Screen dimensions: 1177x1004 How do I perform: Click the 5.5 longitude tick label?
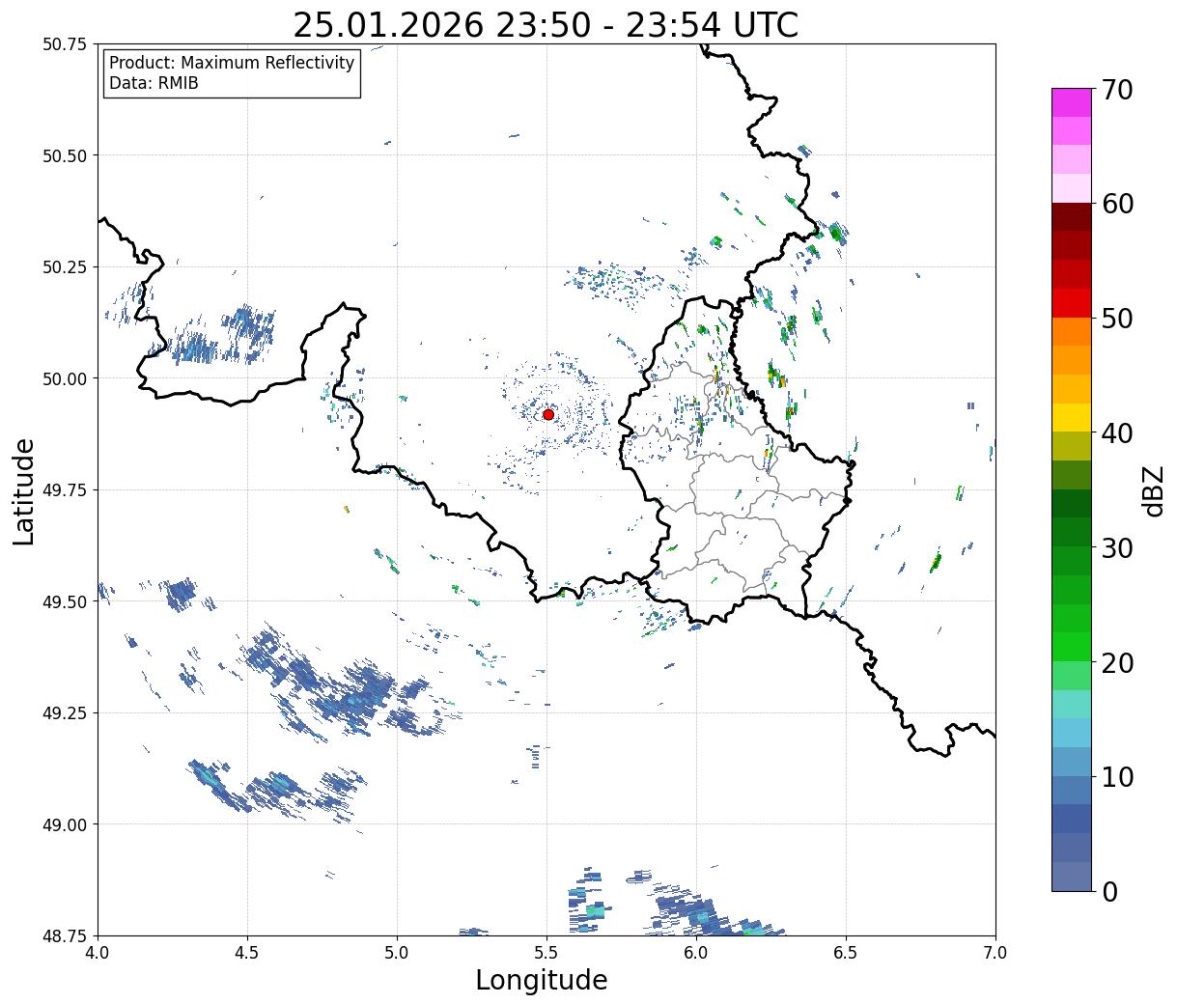546,953
